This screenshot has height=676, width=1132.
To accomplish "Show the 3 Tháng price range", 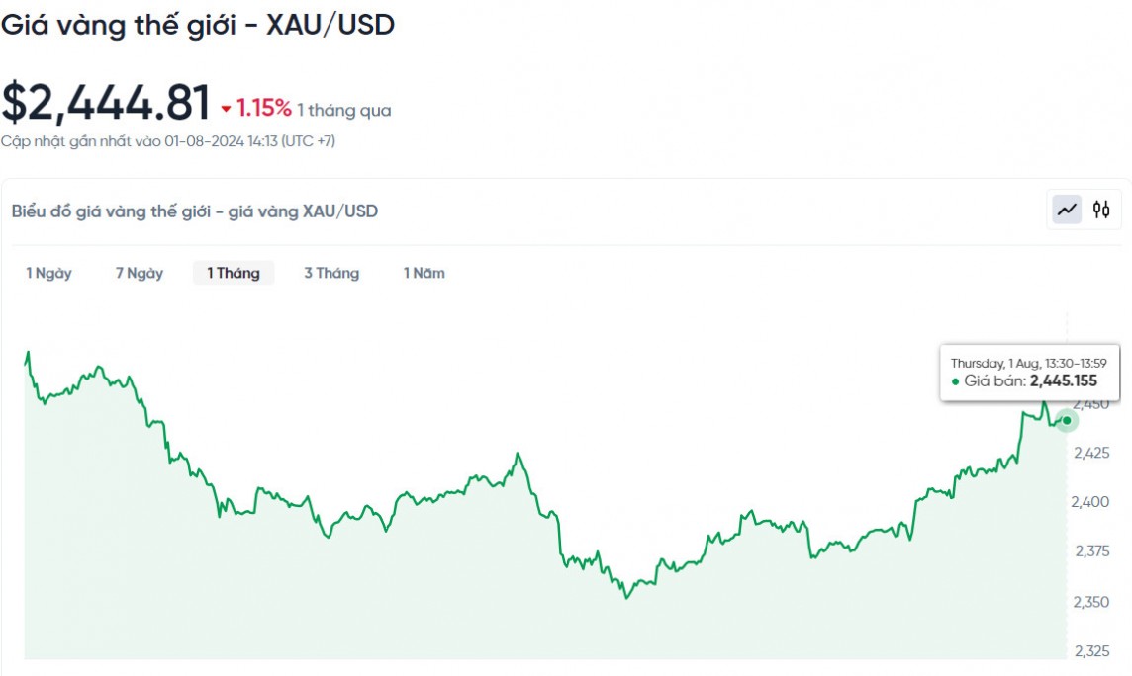I will 331,273.
